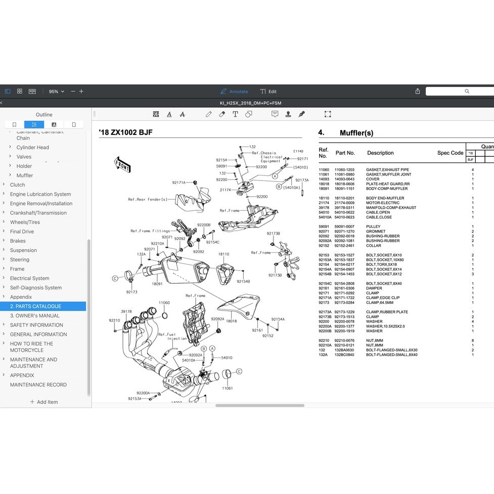Select the pencil drawing tool

(208, 114)
